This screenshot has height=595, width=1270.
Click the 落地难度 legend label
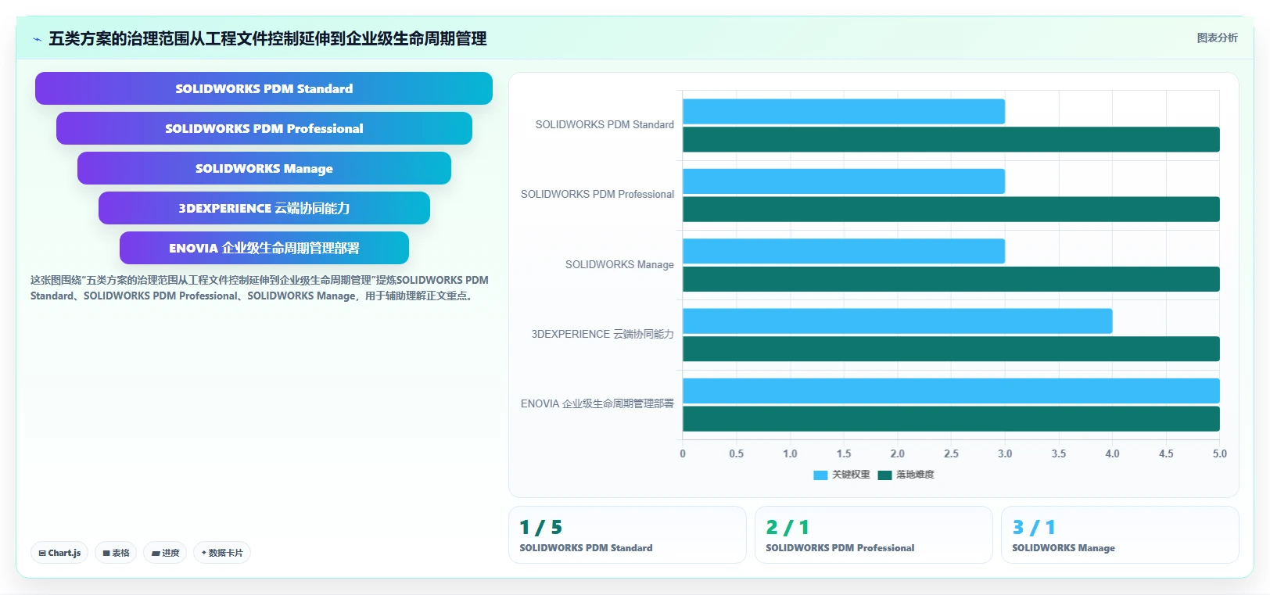point(915,475)
